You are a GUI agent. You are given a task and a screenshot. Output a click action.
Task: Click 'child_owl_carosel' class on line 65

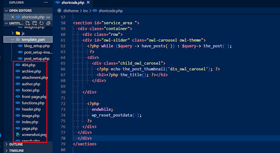(x=140, y=63)
